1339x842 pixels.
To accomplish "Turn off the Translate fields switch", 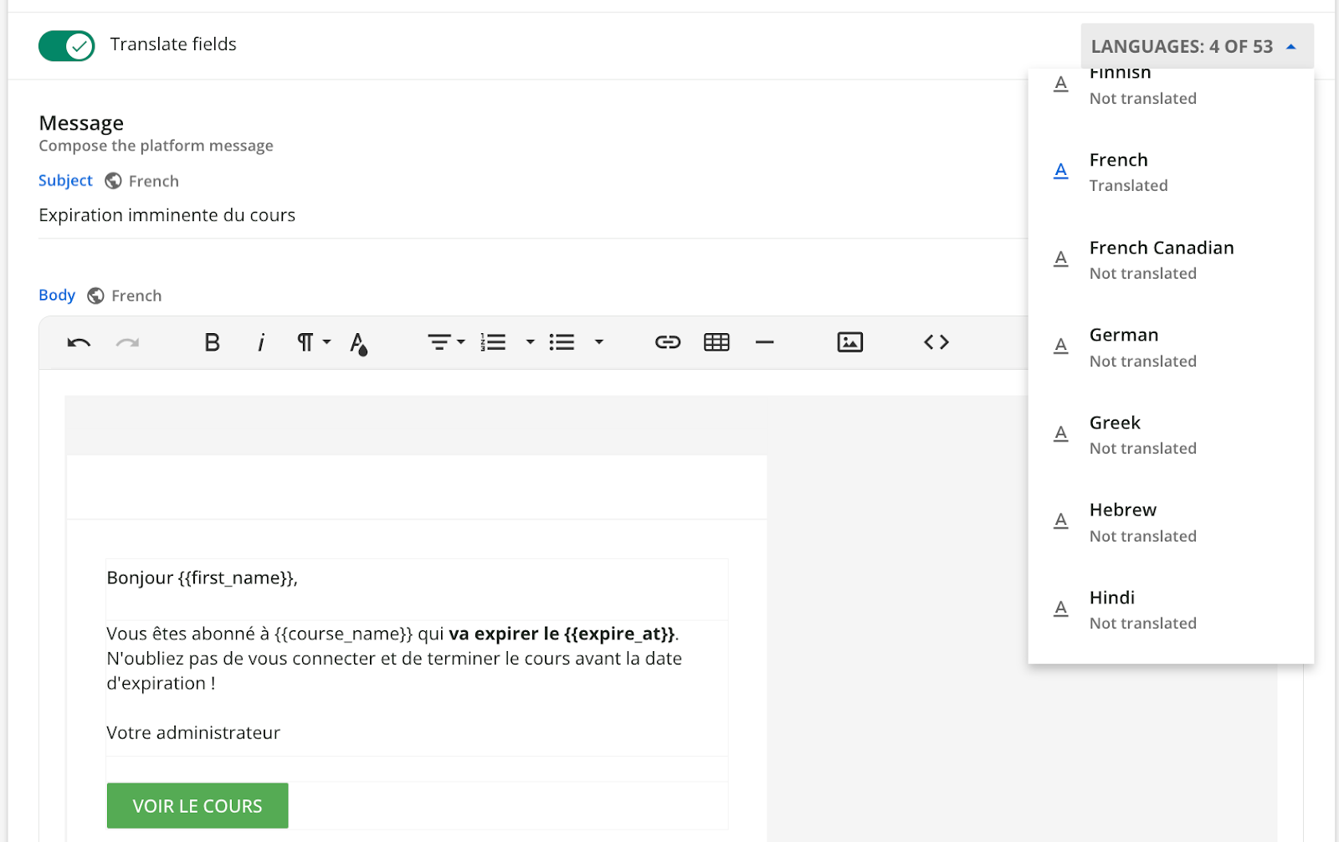I will [67, 45].
